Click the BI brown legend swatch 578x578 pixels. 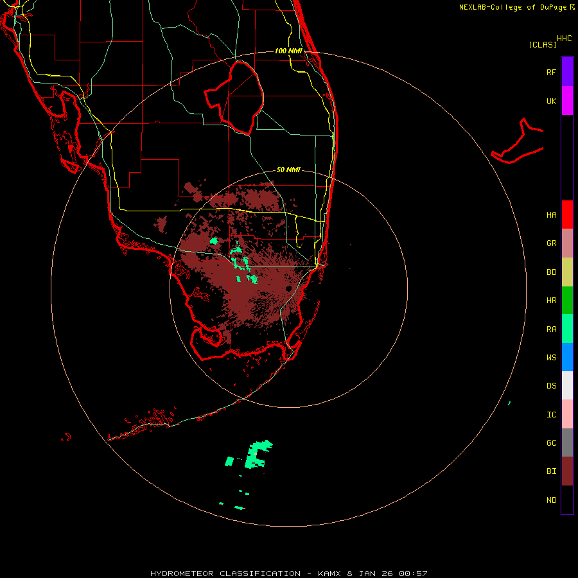pyautogui.click(x=567, y=471)
